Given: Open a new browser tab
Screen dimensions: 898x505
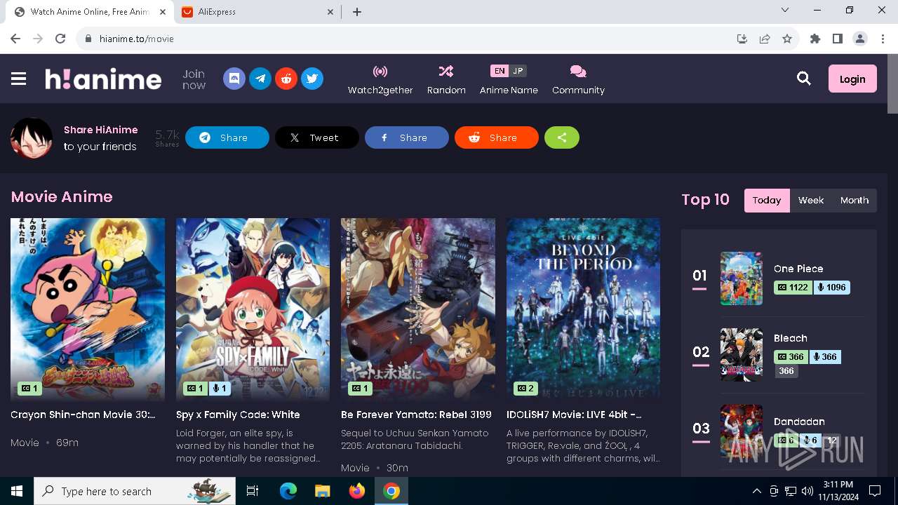Looking at the screenshot, I should tap(357, 12).
